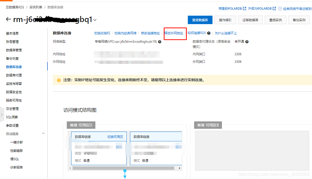This screenshot has width=312, height=179.
Task: Open SQL洞察 in sidebar
Action: point(12,117)
